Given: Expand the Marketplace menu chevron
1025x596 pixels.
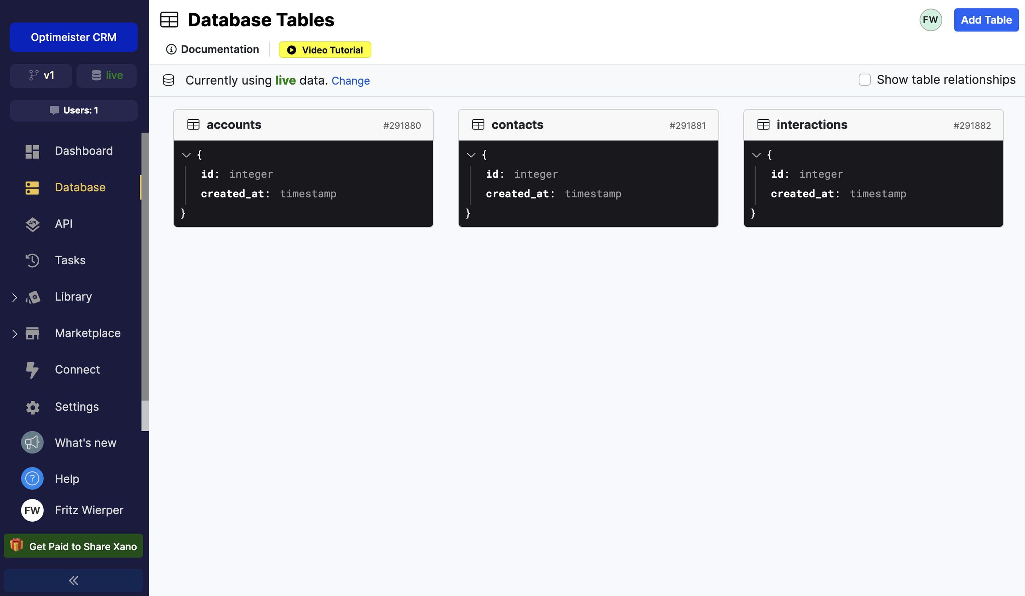Looking at the screenshot, I should tap(15, 334).
